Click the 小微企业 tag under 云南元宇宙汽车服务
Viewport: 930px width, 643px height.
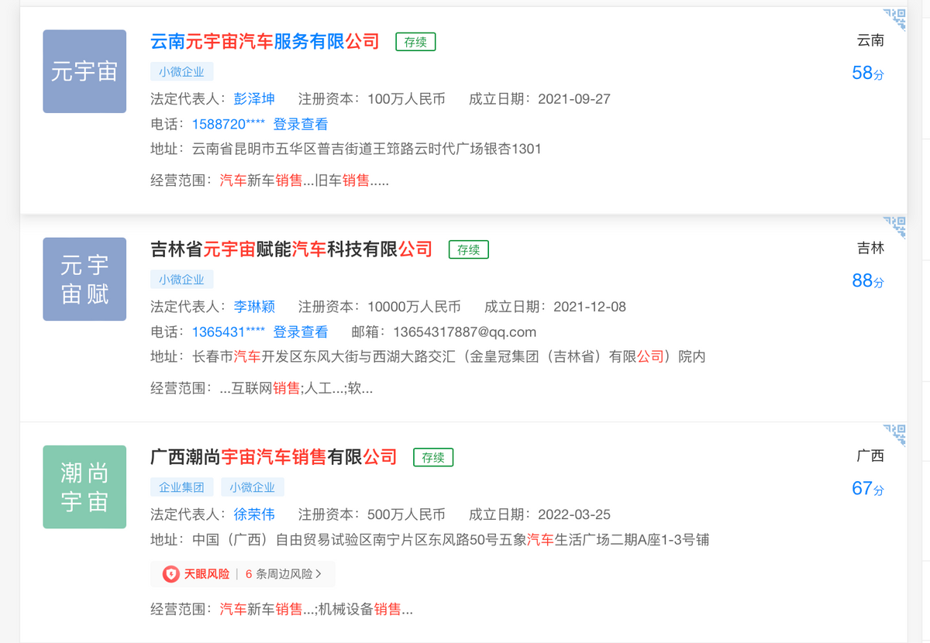(181, 72)
